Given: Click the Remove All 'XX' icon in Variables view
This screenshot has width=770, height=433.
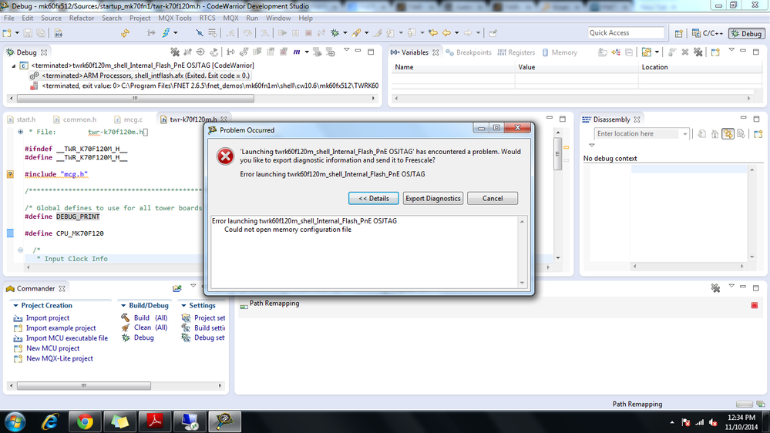Looking at the screenshot, I should click(698, 52).
